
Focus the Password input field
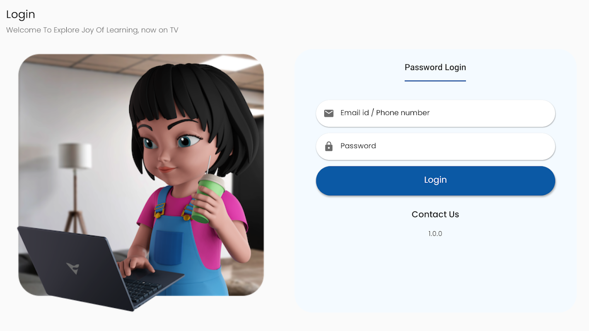pyautogui.click(x=435, y=146)
